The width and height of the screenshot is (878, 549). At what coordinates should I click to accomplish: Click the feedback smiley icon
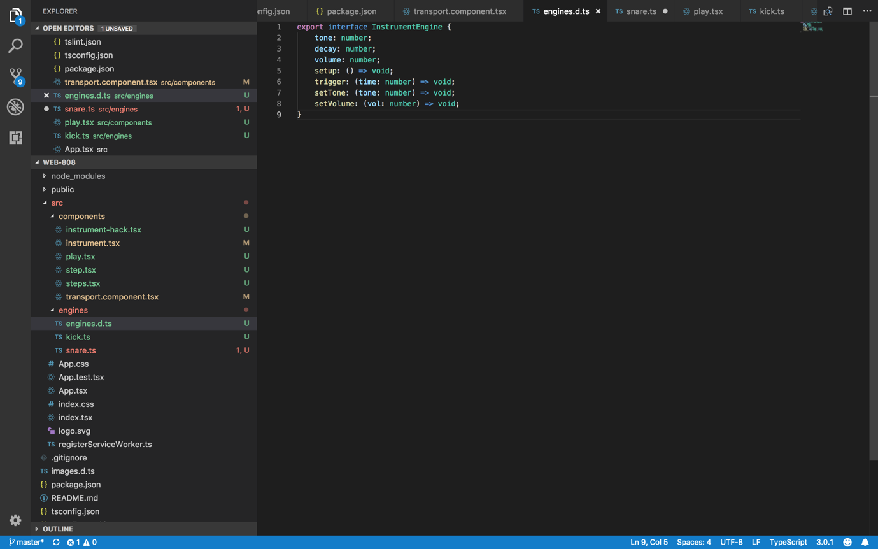click(847, 542)
